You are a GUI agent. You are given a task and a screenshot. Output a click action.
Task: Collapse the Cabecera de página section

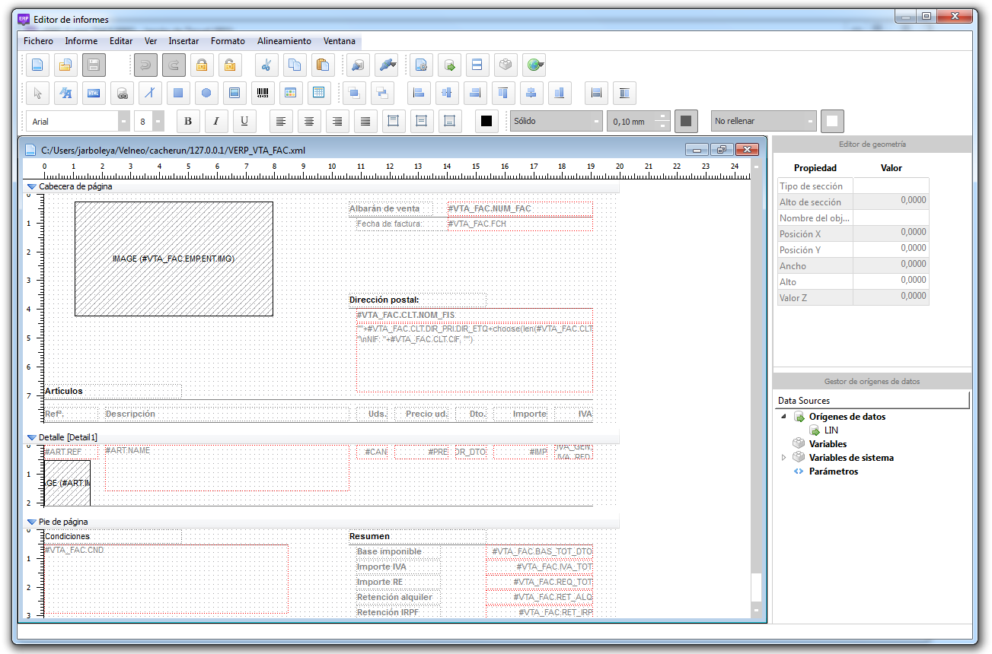pyautogui.click(x=31, y=186)
